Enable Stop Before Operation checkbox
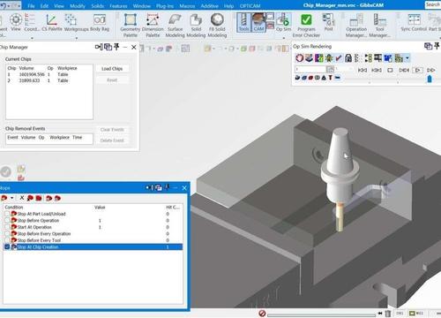The width and height of the screenshot is (441, 318). pos(7,221)
